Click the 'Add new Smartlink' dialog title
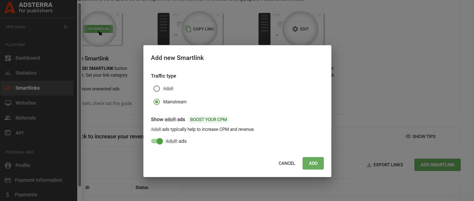 pyautogui.click(x=177, y=58)
